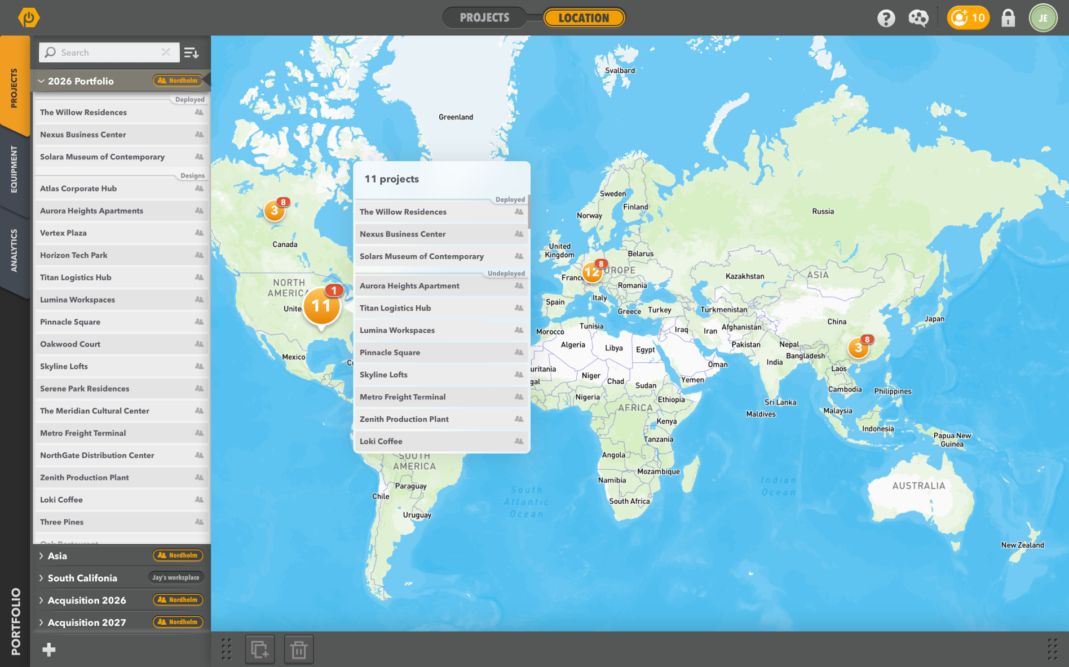
Task: Clear search with the X icon
Action: 166,52
